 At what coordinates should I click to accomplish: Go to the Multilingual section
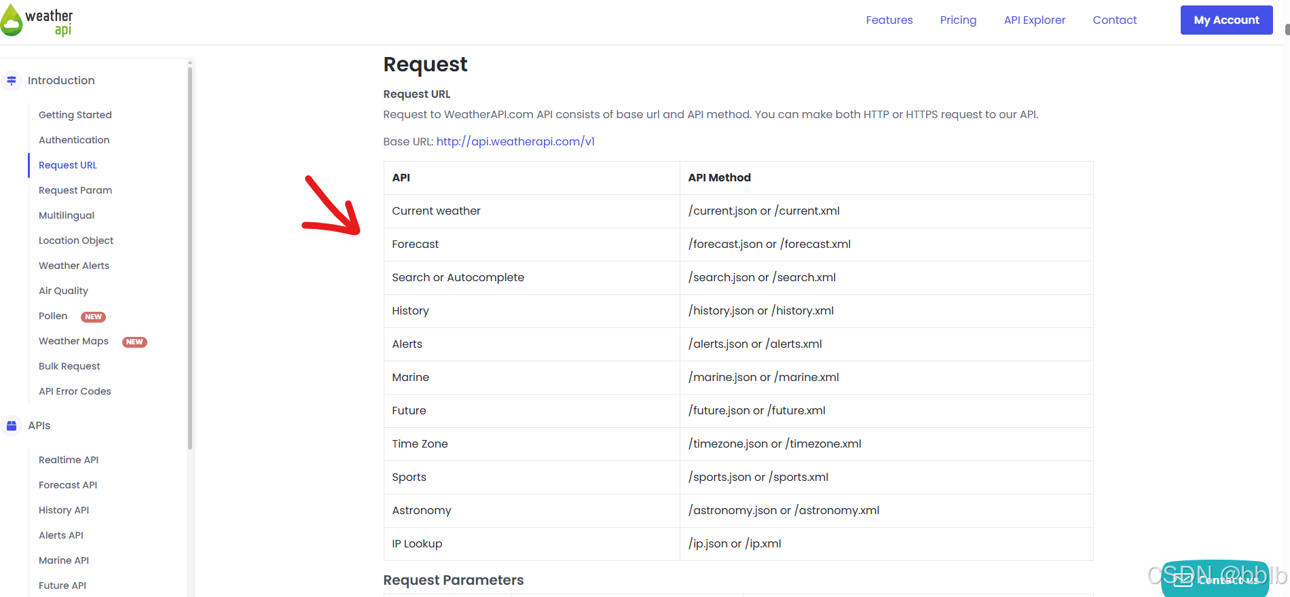point(67,215)
